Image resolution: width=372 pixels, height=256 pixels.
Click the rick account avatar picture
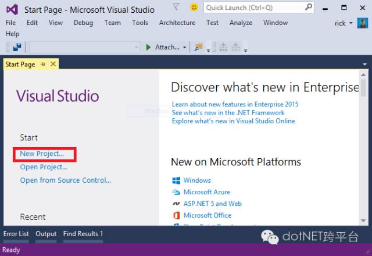[x=363, y=23]
